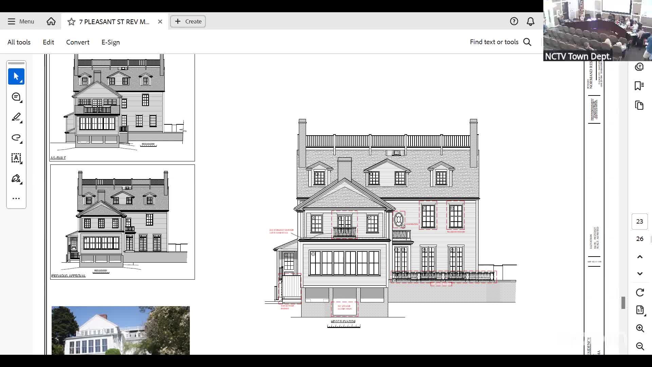
Task: Close the 7 PLEASANT ST REV tab
Action: coord(160,22)
